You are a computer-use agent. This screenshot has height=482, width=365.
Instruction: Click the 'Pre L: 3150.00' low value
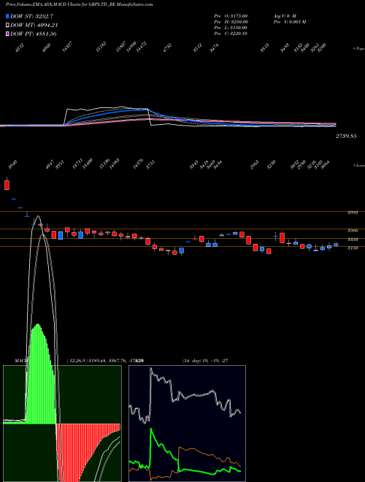pos(231,28)
